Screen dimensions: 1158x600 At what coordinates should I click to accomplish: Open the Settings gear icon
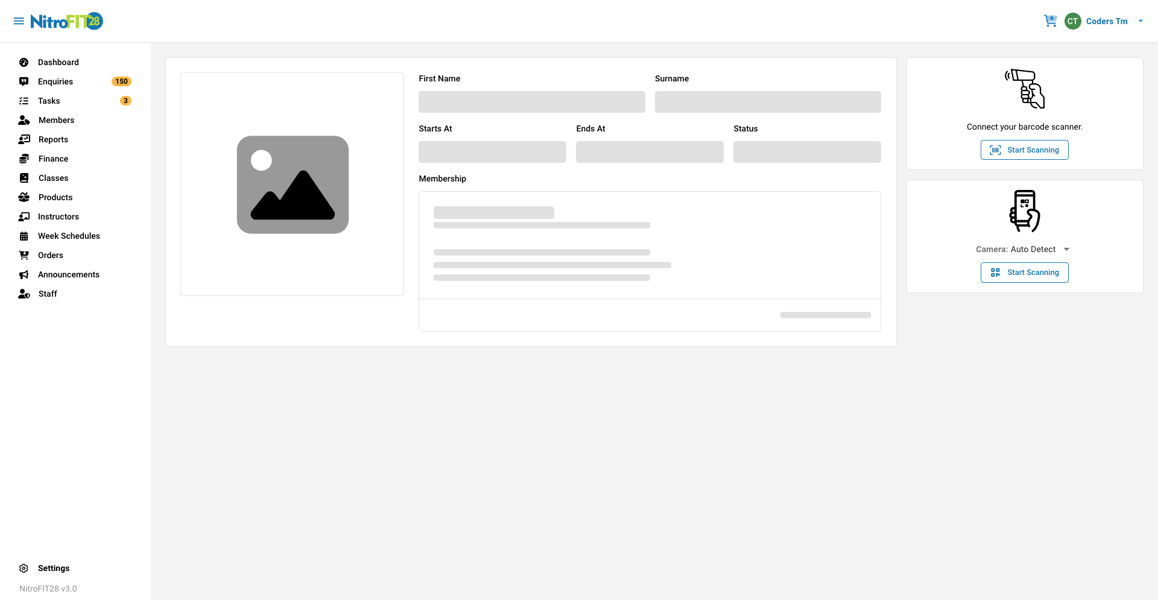pos(24,568)
